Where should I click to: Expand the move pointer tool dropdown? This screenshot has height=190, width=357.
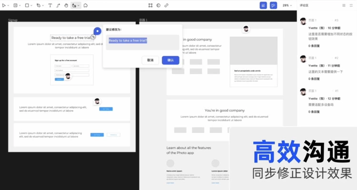coord(8,5)
